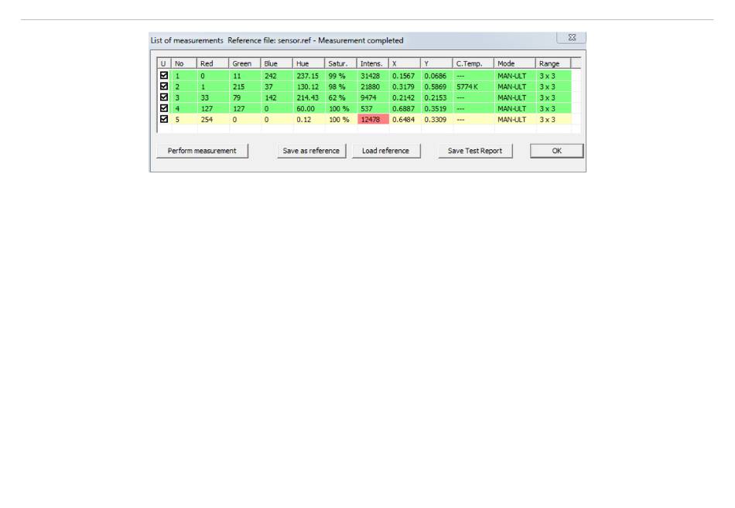
Task: Sort by the Green column header
Action: click(x=244, y=63)
